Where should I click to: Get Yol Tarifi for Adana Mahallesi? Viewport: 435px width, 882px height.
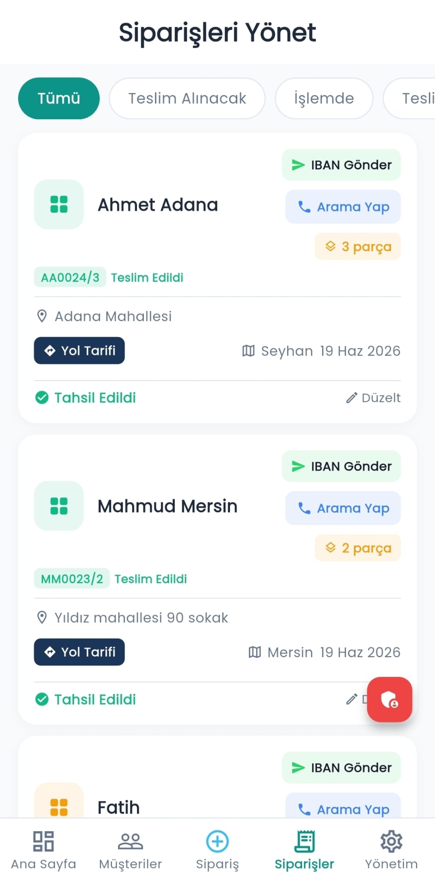pos(79,351)
